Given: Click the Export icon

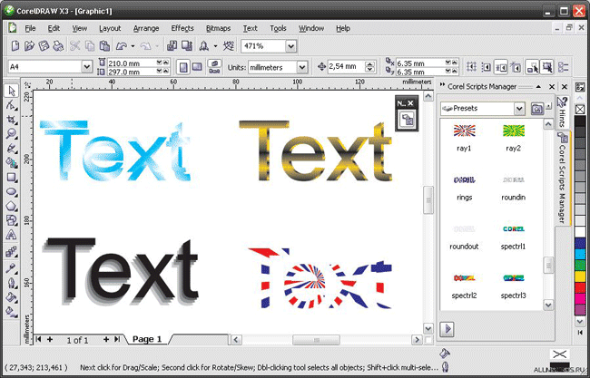Looking at the screenshot, I should [187, 46].
